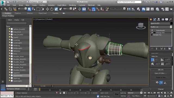Toggle the selection lock padlock

coord(60,93)
